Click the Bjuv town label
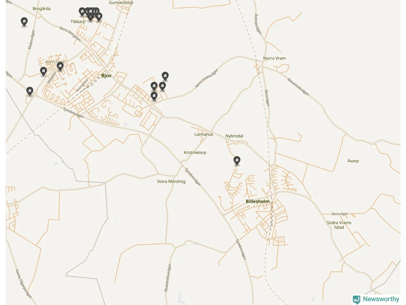Image resolution: width=406 pixels, height=305 pixels. (106, 76)
